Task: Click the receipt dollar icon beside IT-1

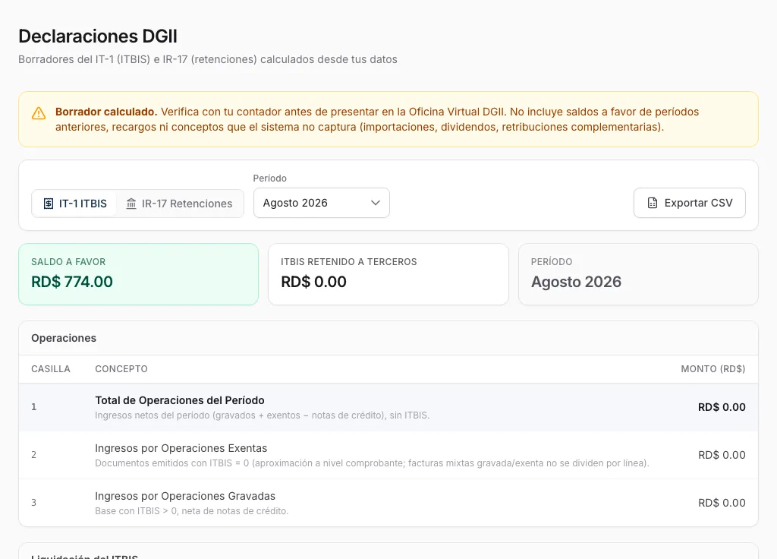Action: point(49,204)
